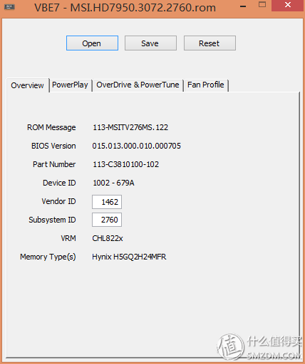Go to OverDrive & PowerTune tab

pos(138,85)
